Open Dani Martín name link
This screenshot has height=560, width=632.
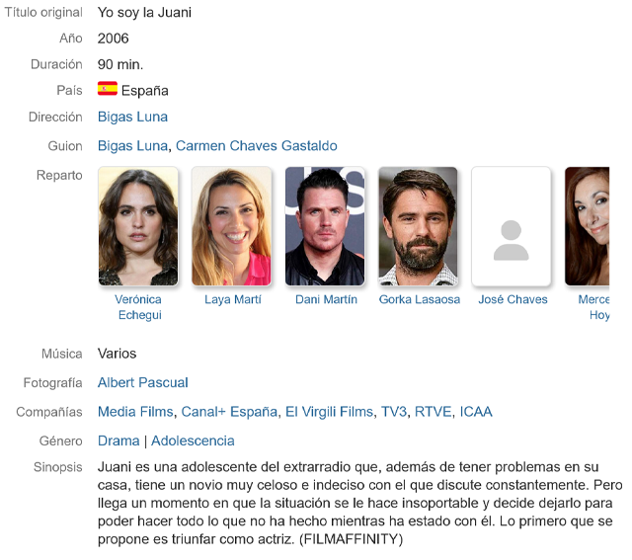click(x=326, y=299)
